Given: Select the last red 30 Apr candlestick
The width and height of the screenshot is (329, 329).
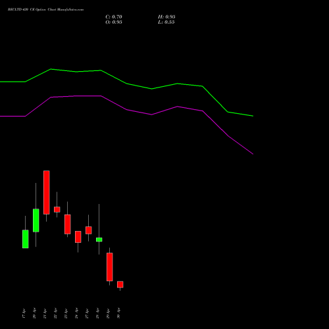Looking at the screenshot, I should 120,284.
